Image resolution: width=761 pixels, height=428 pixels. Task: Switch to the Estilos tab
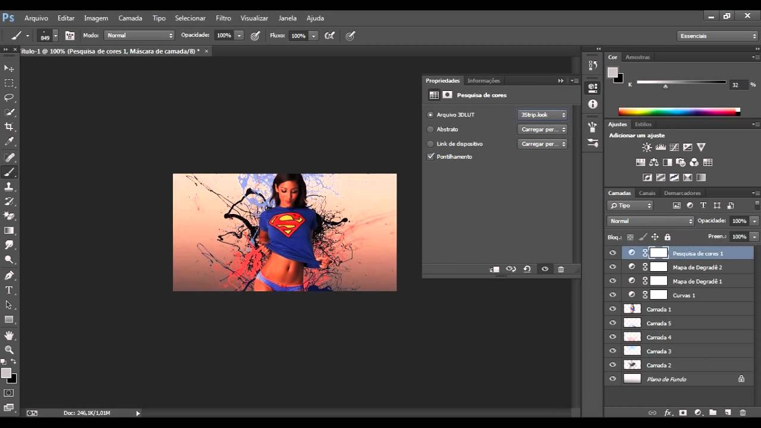tap(643, 124)
